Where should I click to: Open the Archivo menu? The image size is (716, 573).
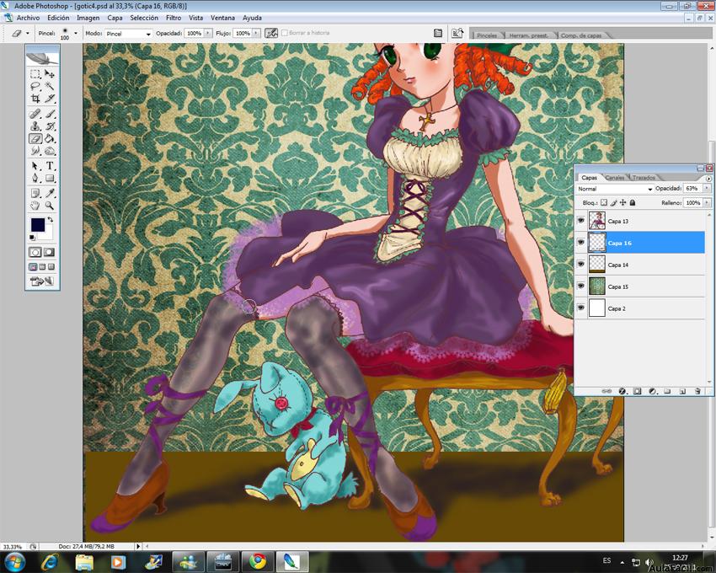(x=28, y=18)
